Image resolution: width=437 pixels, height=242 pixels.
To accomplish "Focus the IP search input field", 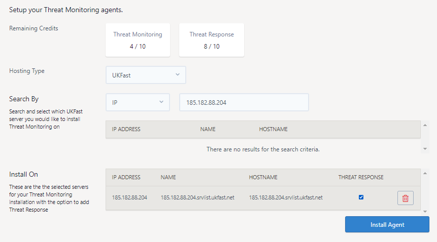I will (244, 102).
